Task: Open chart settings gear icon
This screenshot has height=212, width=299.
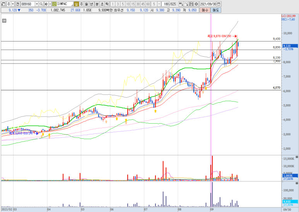Action: coord(196,4)
